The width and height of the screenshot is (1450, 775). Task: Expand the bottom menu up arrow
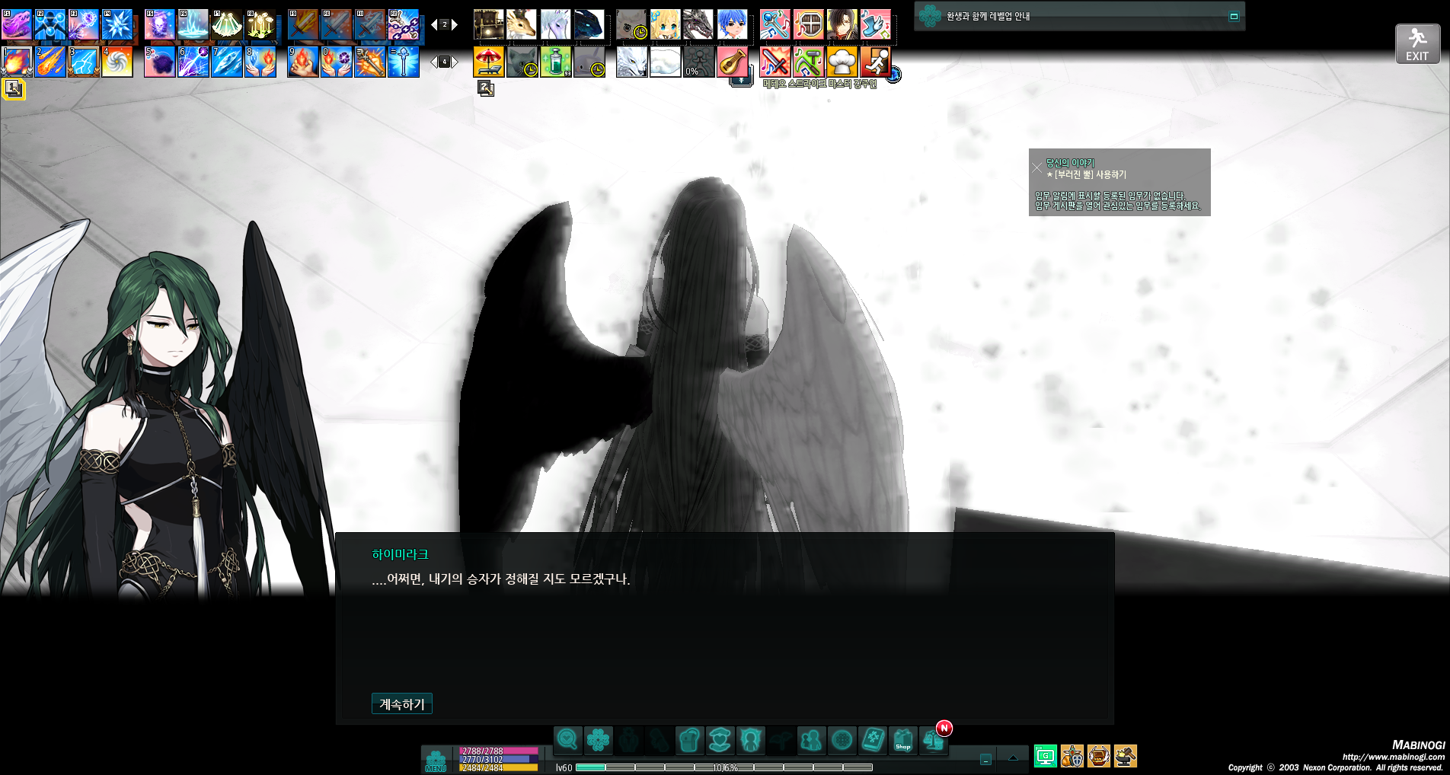tap(1013, 758)
